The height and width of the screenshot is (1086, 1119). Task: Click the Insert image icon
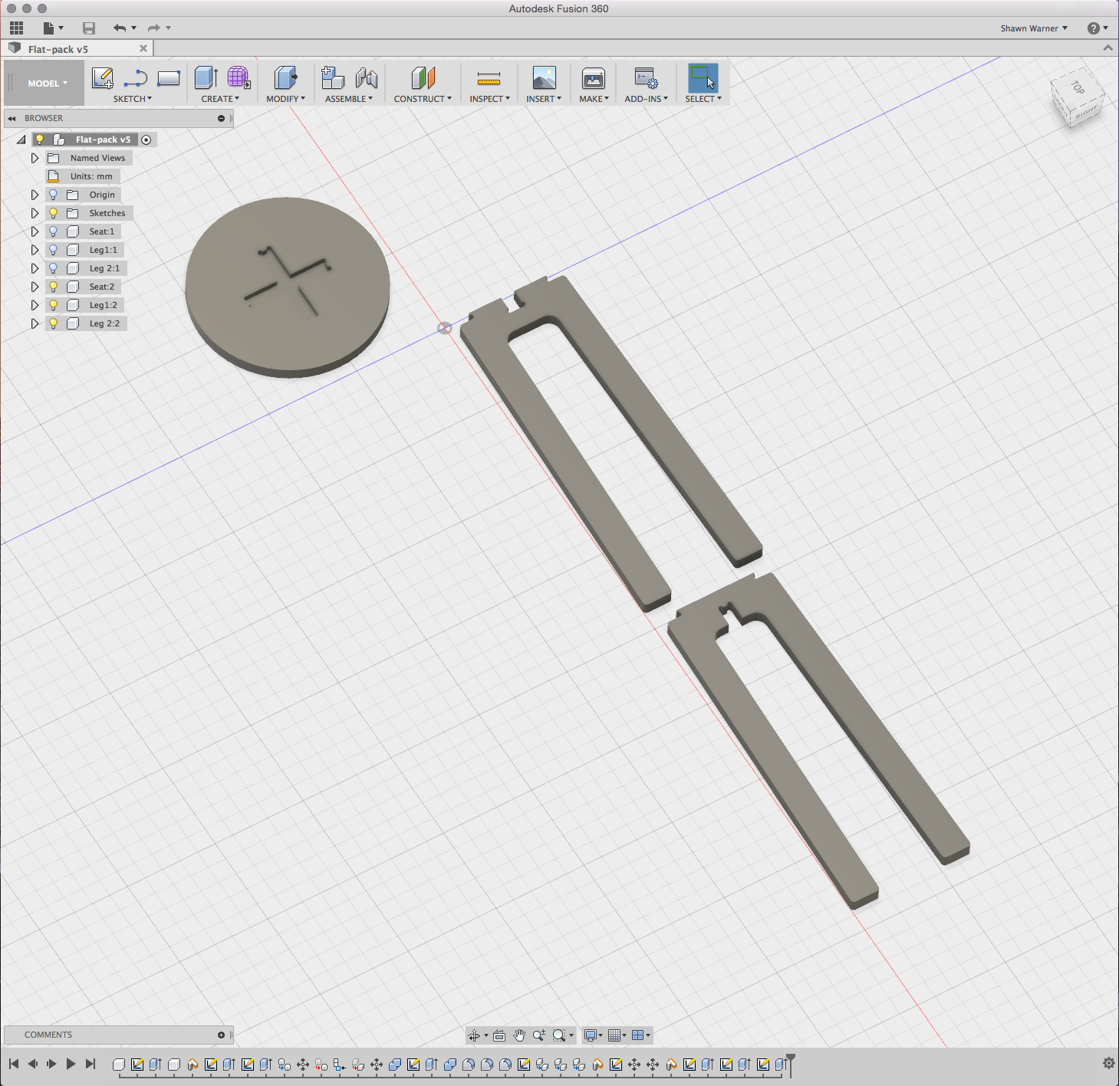click(544, 77)
